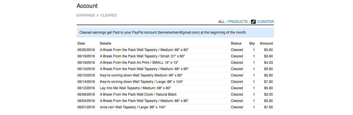Click the Details column header
This screenshot has height=115, width=353.
pos(105,44)
